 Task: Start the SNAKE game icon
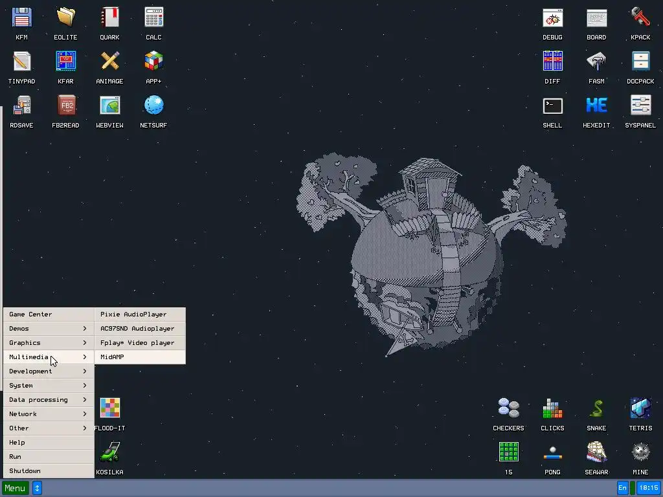596,408
